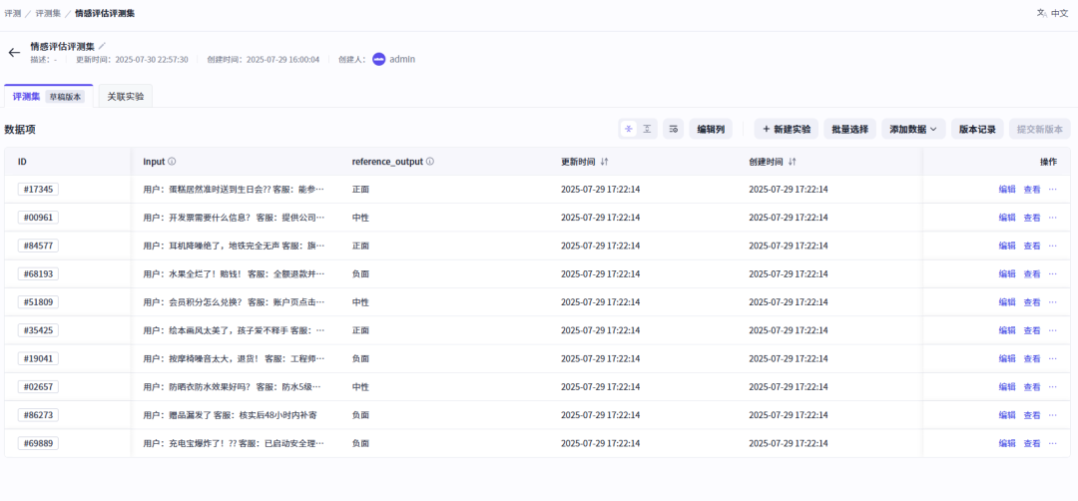Viewport: 1078px width, 501px height.
Task: Go back with the left arrow icon
Action: [x=14, y=53]
